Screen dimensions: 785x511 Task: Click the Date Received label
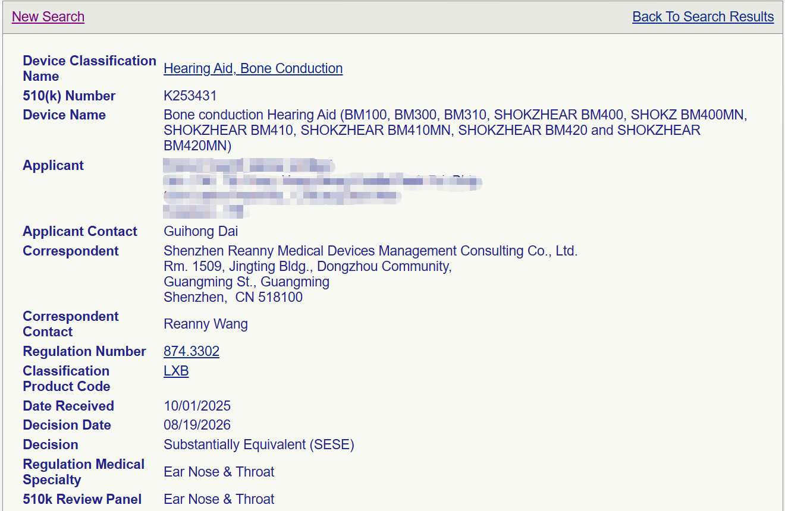click(x=68, y=406)
